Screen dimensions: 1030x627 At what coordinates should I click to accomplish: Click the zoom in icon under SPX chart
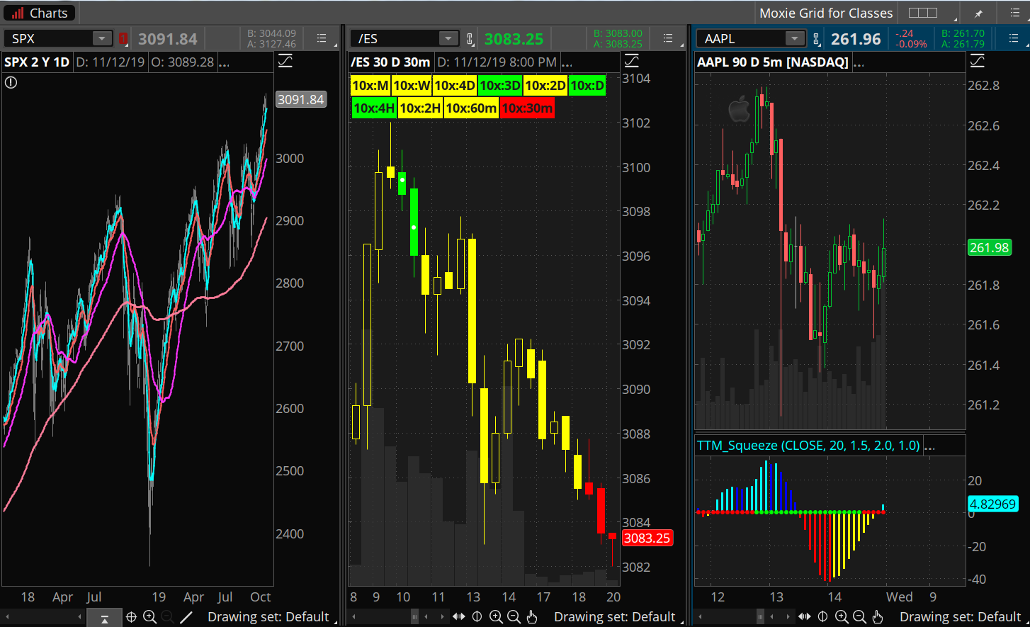pos(149,617)
